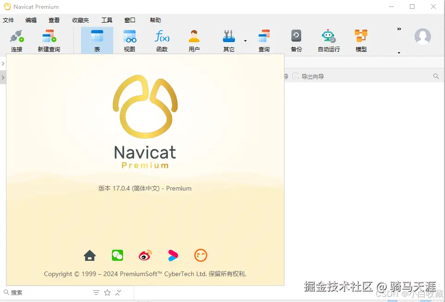Click the 其它 tools icon
The image size is (445, 302).
coord(229,41)
